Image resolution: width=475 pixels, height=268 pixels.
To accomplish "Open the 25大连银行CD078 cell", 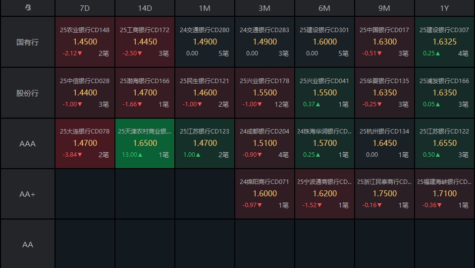I will click(85, 143).
